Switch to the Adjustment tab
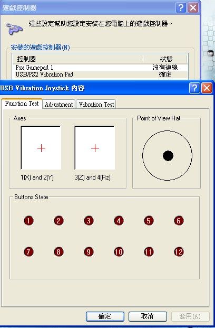The height and width of the screenshot is (328, 215). pyautogui.click(x=58, y=104)
